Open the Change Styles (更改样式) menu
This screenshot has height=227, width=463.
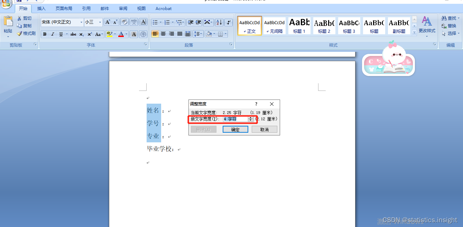(x=427, y=27)
